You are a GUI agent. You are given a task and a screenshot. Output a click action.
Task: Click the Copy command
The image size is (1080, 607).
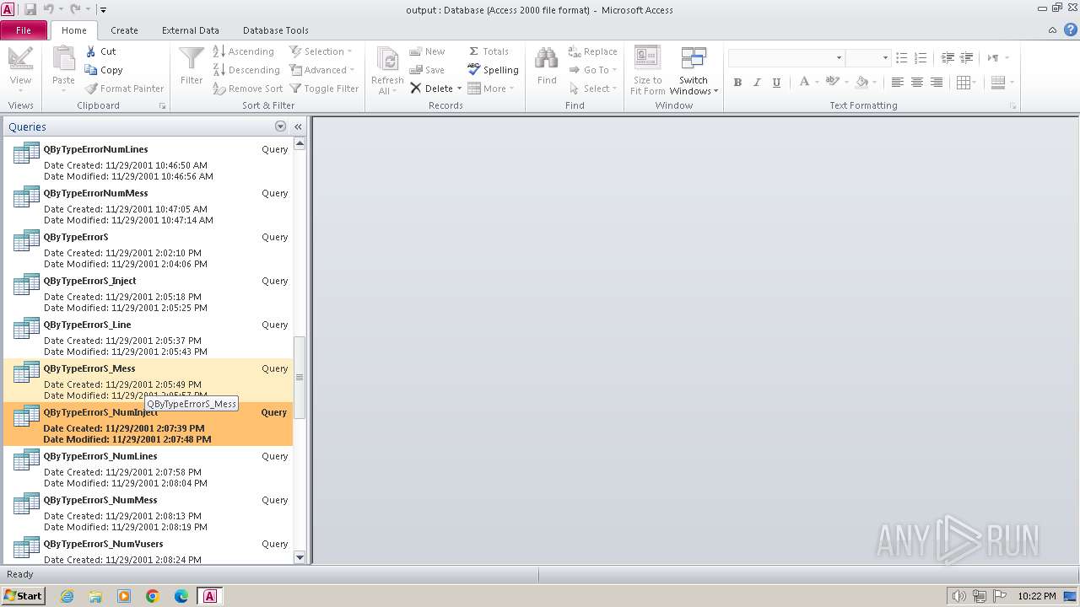pos(104,70)
